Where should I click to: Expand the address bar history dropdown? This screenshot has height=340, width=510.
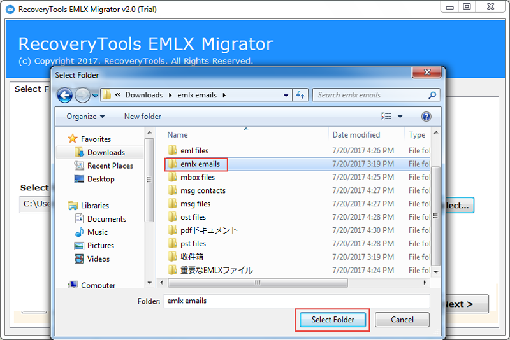point(286,95)
